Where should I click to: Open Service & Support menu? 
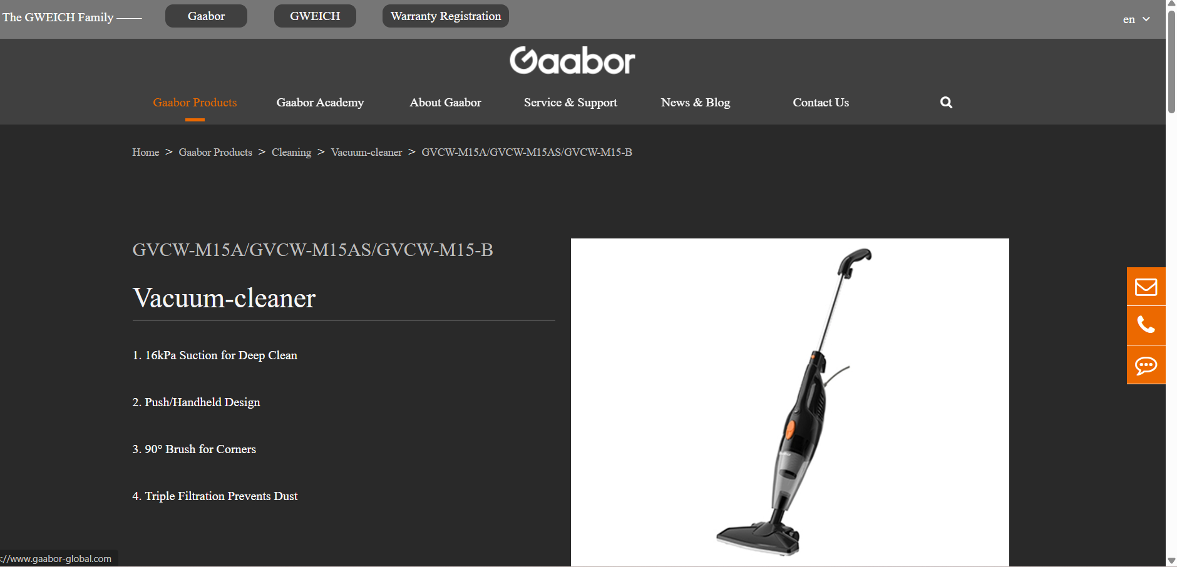coord(570,103)
